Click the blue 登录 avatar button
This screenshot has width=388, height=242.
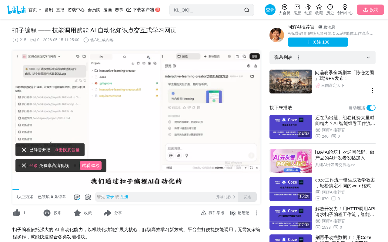tap(270, 10)
